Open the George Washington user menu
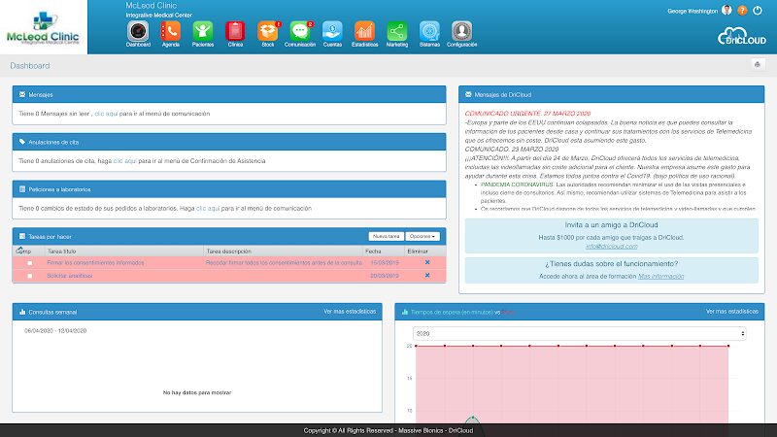777x437 pixels. [699, 11]
